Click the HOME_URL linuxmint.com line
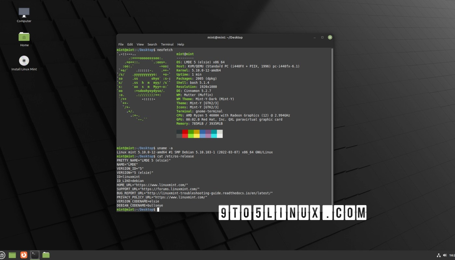Viewport: 455px width, 260px height. coord(152,185)
